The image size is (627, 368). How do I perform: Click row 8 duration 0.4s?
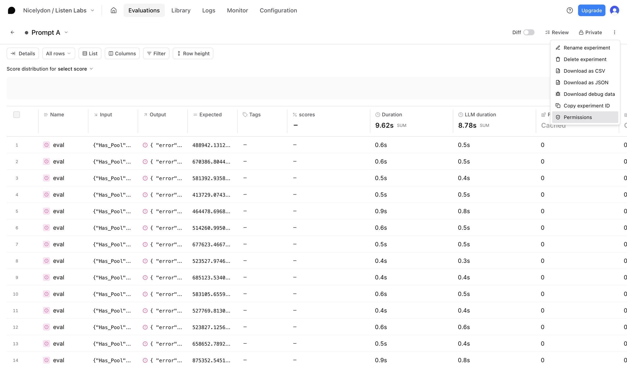pos(381,261)
